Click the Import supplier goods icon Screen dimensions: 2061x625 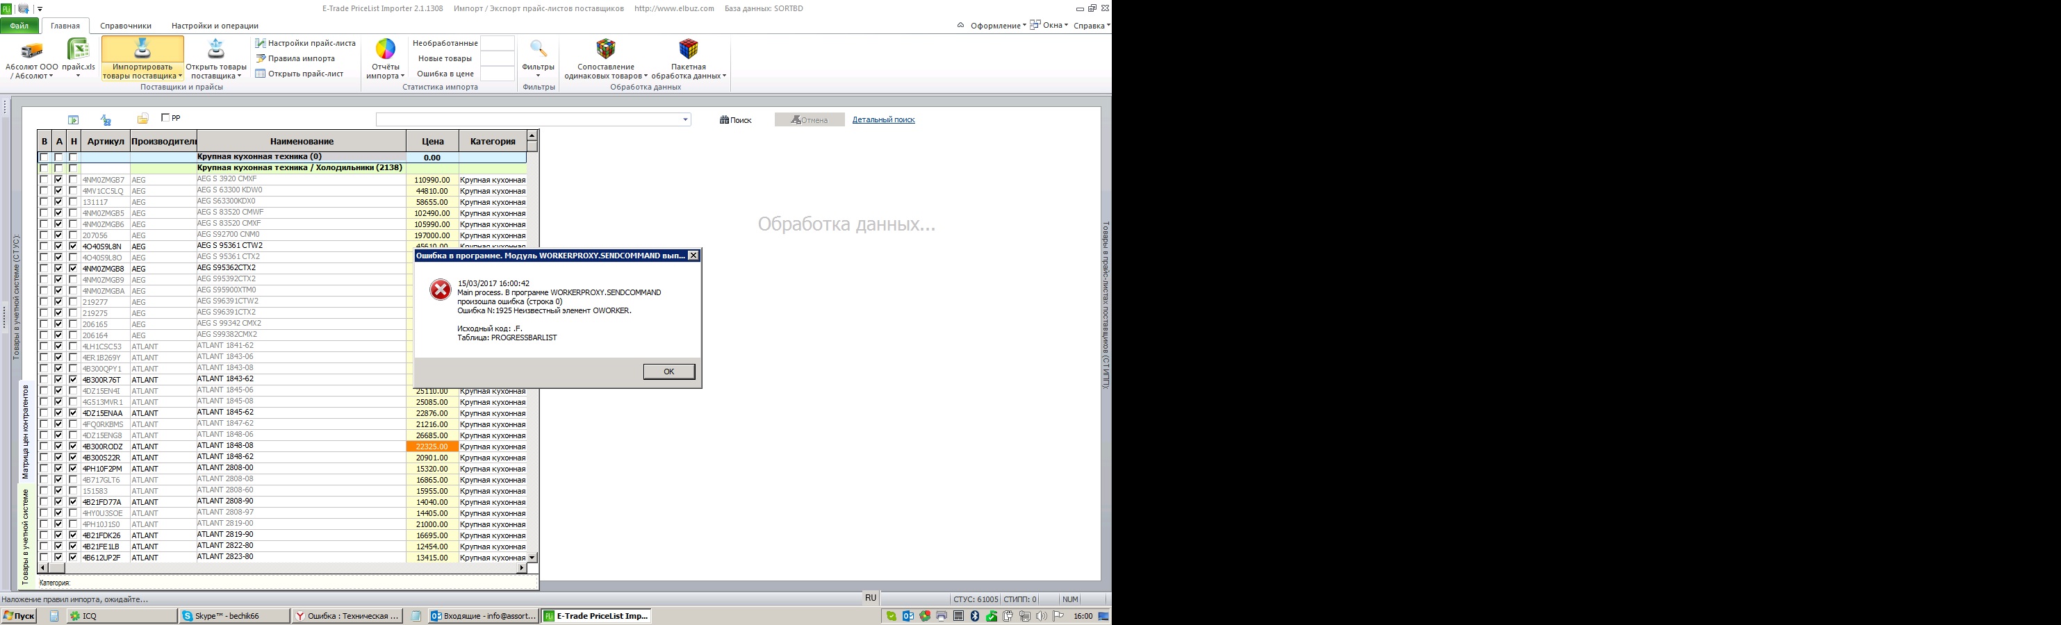[142, 49]
